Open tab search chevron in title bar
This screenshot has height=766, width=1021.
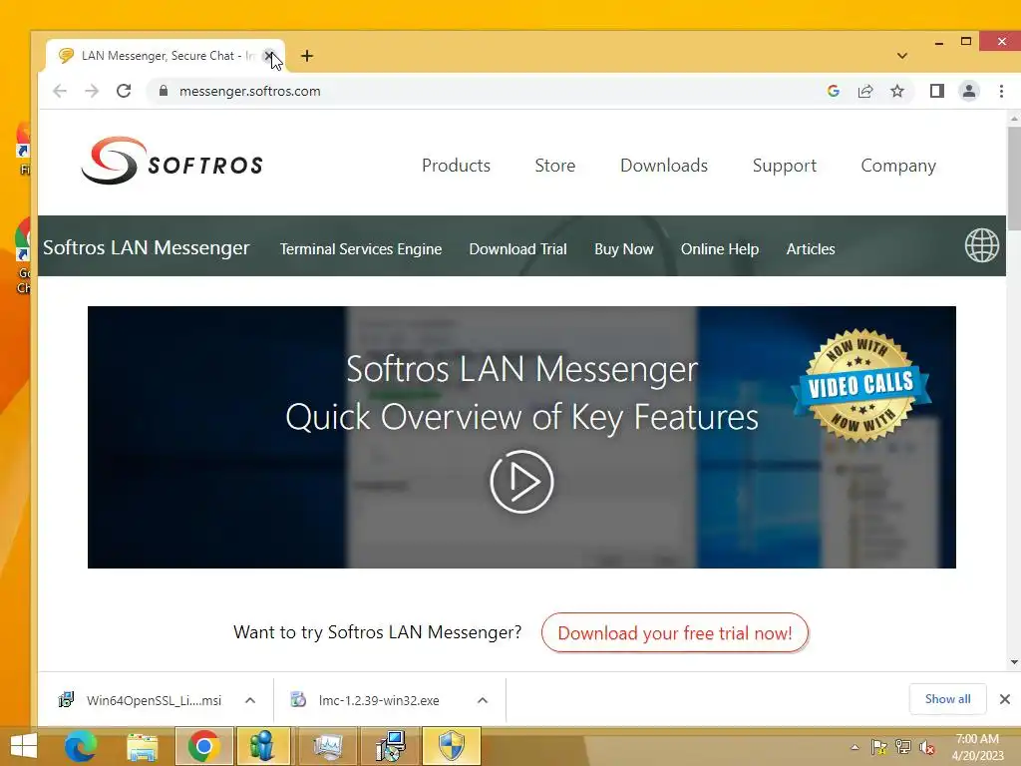(x=901, y=56)
